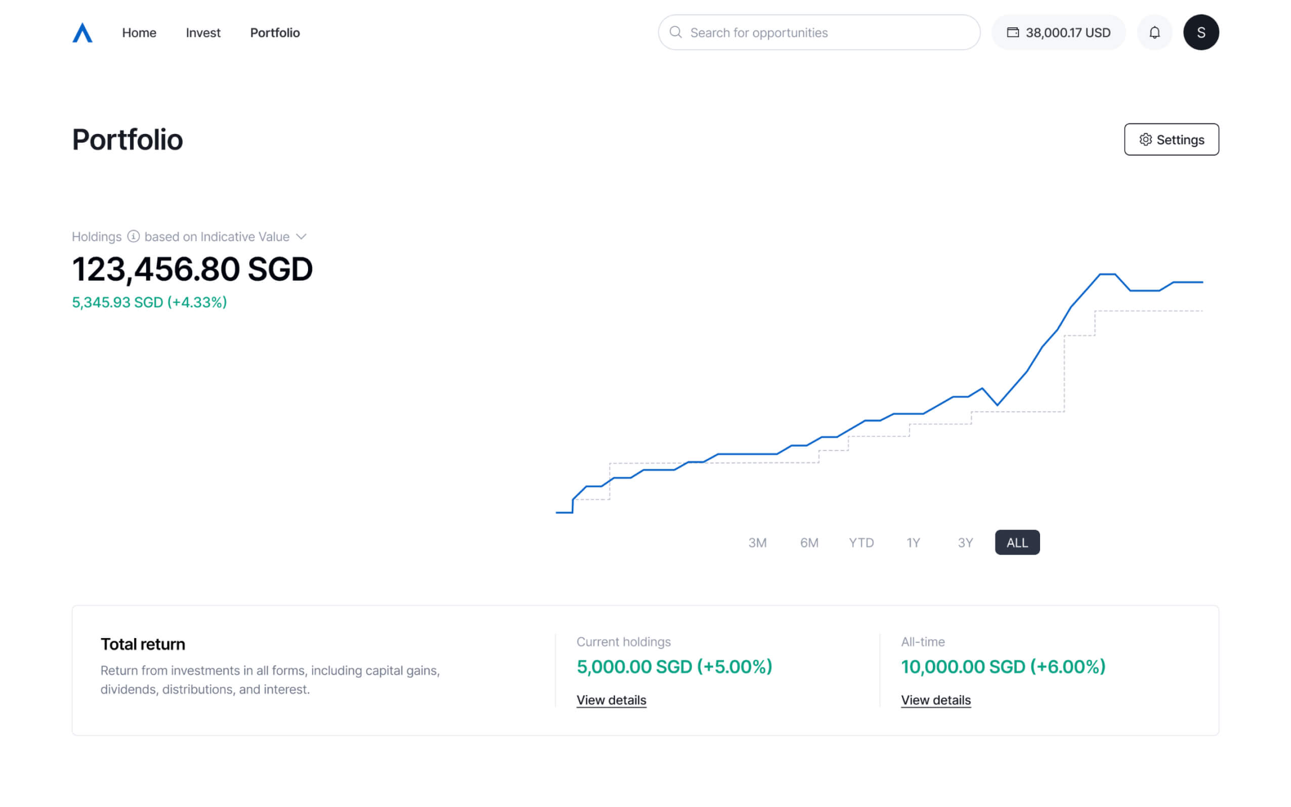Open notifications via the bell icon

pos(1154,32)
